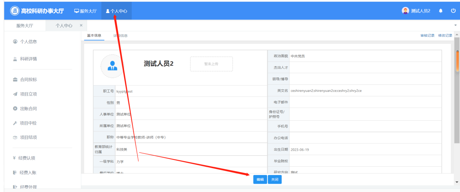Click the 关闭 button
The height and width of the screenshot is (192, 460).
click(275, 180)
